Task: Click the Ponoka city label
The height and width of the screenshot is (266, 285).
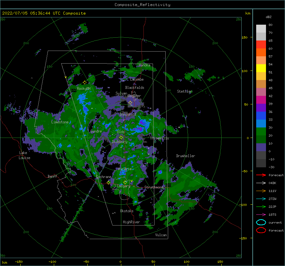Action: (x=144, y=65)
